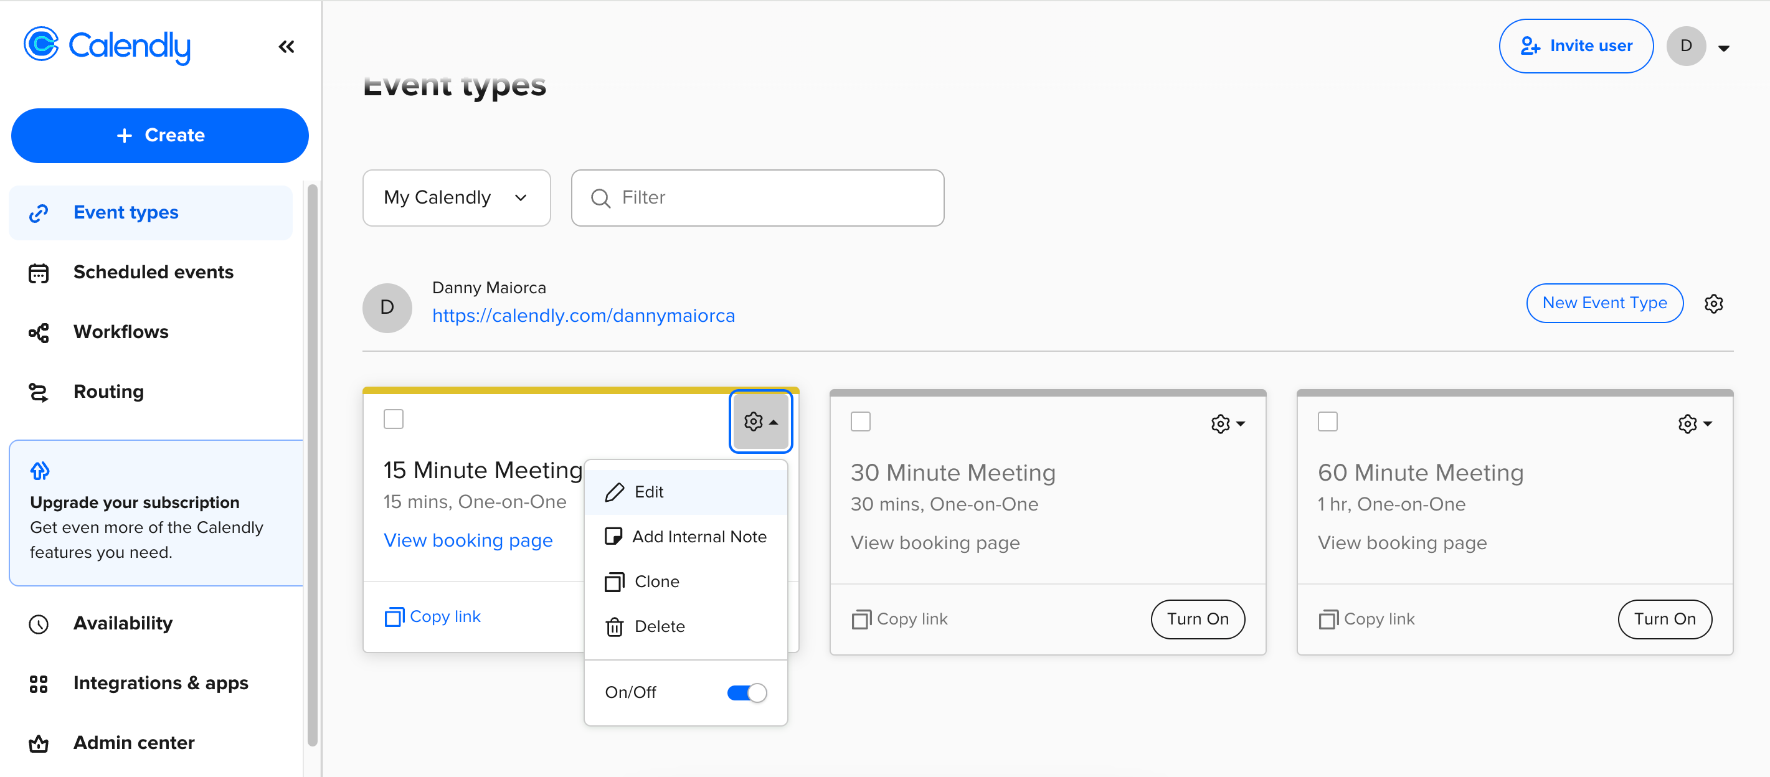Click copy icon on 30 Minute Meeting card
This screenshot has height=777, width=1770.
tap(860, 619)
